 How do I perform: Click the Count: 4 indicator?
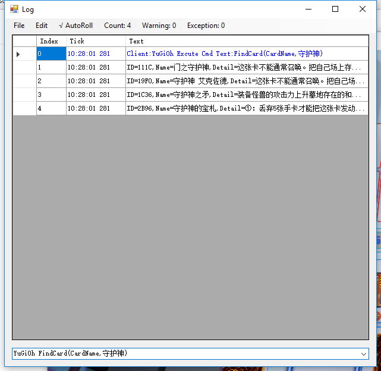tap(117, 26)
